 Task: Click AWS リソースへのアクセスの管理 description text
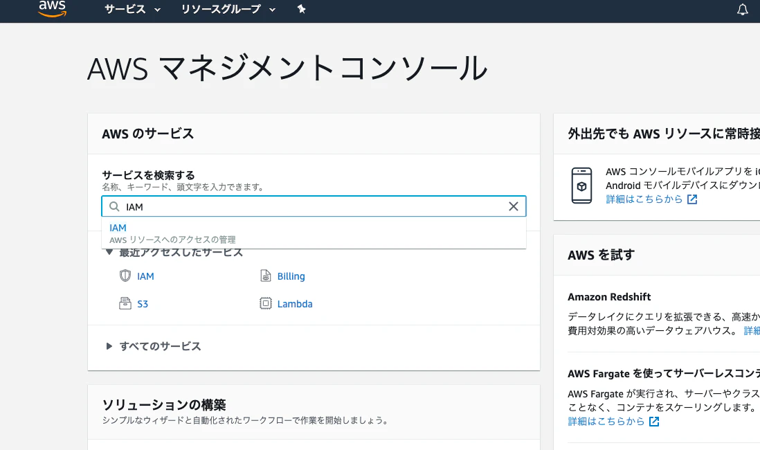tap(172, 240)
